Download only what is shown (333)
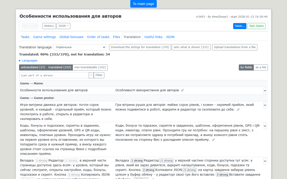The height and width of the screenshot is (179, 287). [191, 47]
